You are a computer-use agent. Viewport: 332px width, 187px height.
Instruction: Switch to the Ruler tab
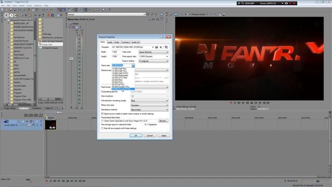click(x=117, y=42)
